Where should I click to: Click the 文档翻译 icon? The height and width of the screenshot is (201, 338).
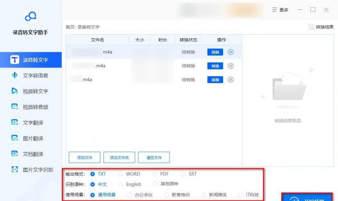(15, 154)
